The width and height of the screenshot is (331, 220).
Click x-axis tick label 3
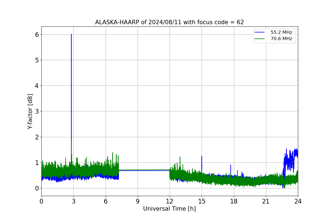pyautogui.click(x=73, y=201)
